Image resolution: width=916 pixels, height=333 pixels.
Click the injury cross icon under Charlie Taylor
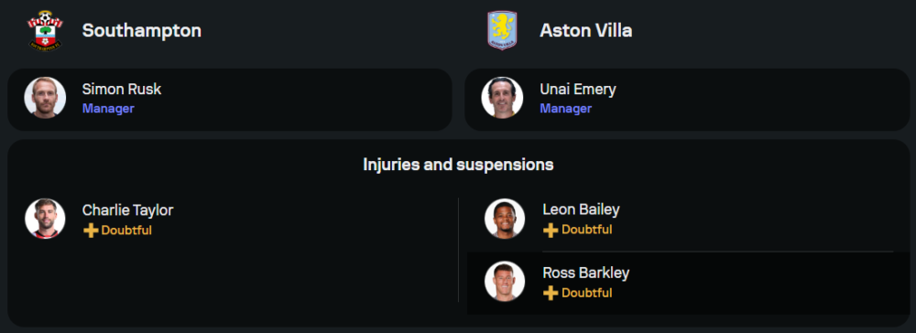(91, 231)
